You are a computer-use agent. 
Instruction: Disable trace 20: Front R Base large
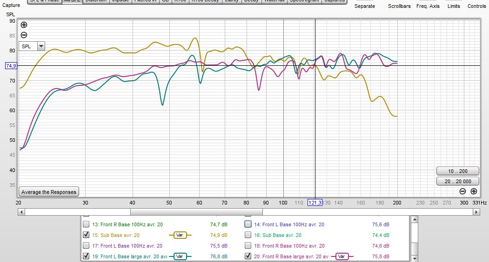[248, 256]
